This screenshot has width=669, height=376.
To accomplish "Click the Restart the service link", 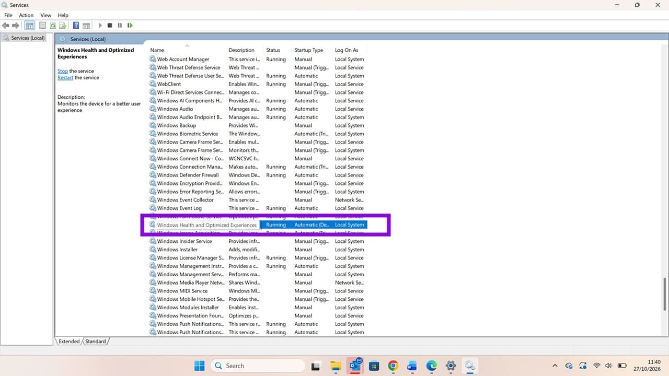I will coord(65,78).
